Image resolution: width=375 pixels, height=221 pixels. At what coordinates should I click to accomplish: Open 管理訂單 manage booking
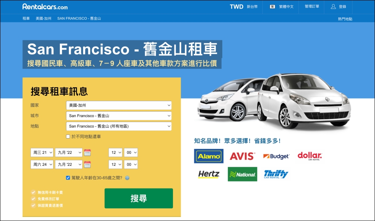point(312,6)
